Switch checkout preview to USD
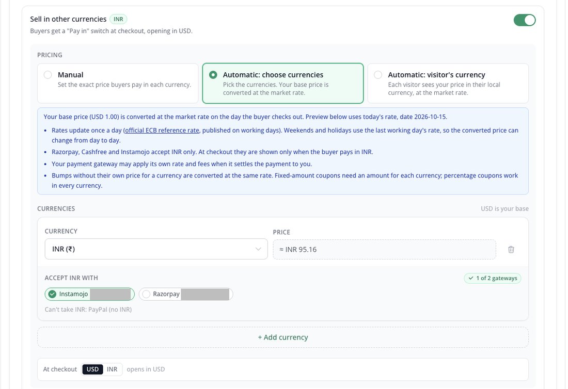The width and height of the screenshot is (568, 389). [x=92, y=369]
